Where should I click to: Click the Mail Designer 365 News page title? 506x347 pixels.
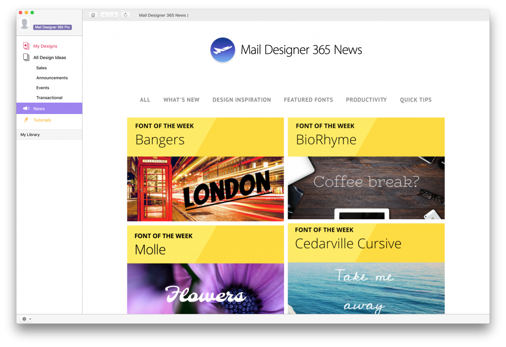tap(301, 50)
